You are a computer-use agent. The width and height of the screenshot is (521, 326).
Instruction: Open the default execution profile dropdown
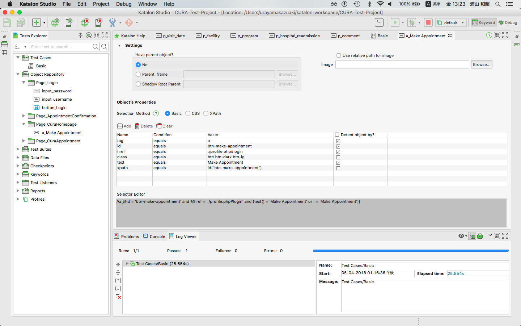(451, 22)
